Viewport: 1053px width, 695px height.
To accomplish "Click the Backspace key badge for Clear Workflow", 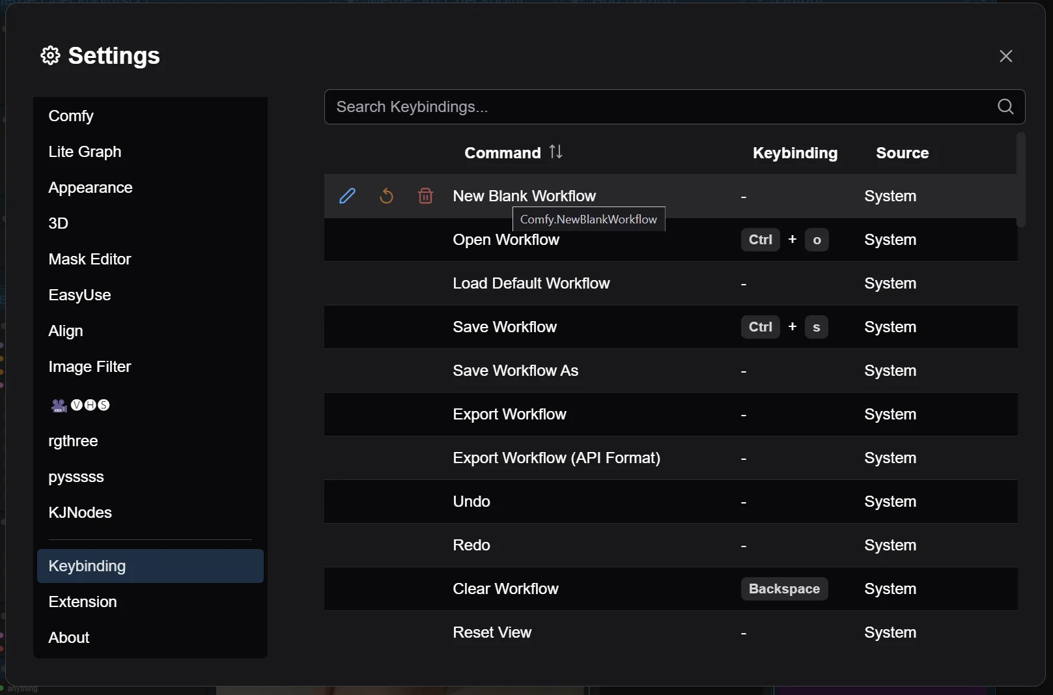I will [x=784, y=589].
